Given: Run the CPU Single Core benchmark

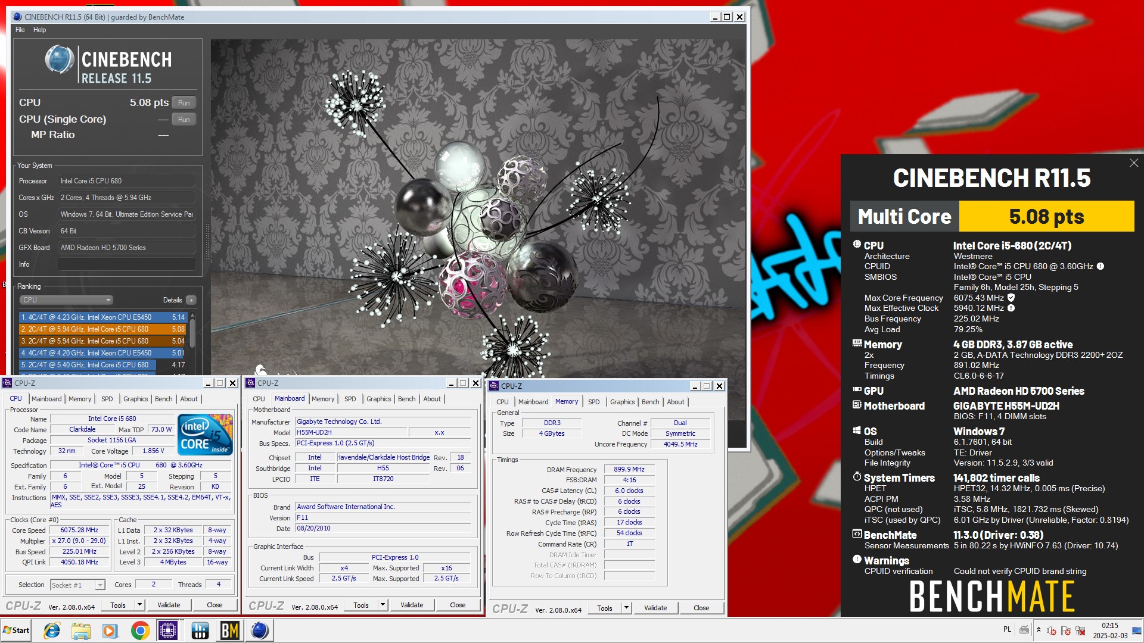Looking at the screenshot, I should [184, 120].
